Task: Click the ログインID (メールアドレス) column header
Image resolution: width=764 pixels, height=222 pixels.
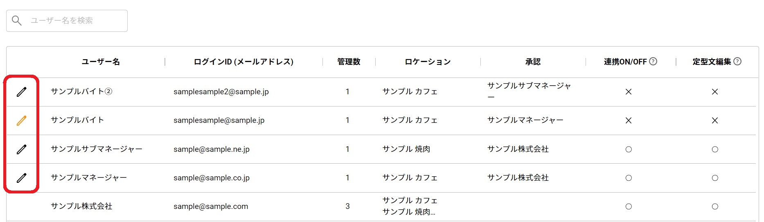Action: click(x=243, y=62)
